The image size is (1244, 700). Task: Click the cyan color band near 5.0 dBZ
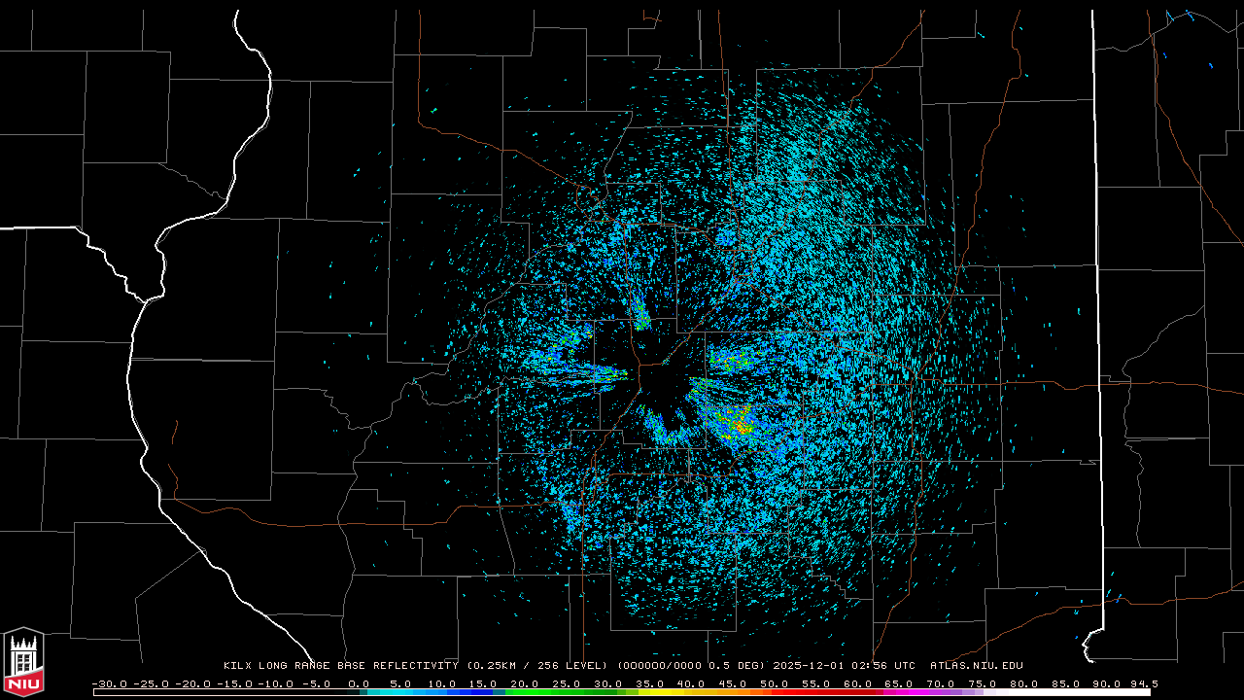click(x=398, y=692)
